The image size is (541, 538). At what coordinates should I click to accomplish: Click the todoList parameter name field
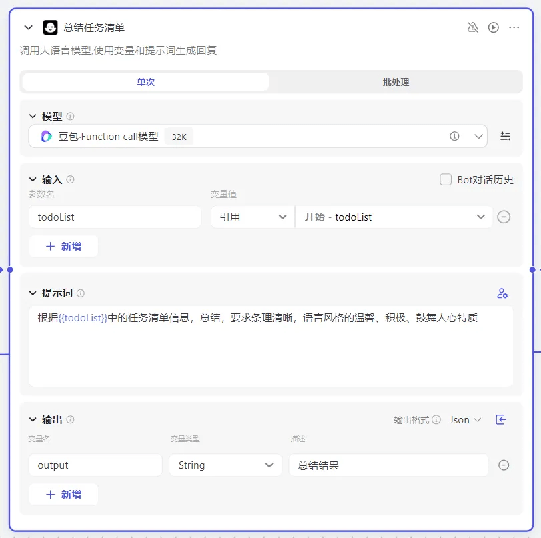point(115,217)
